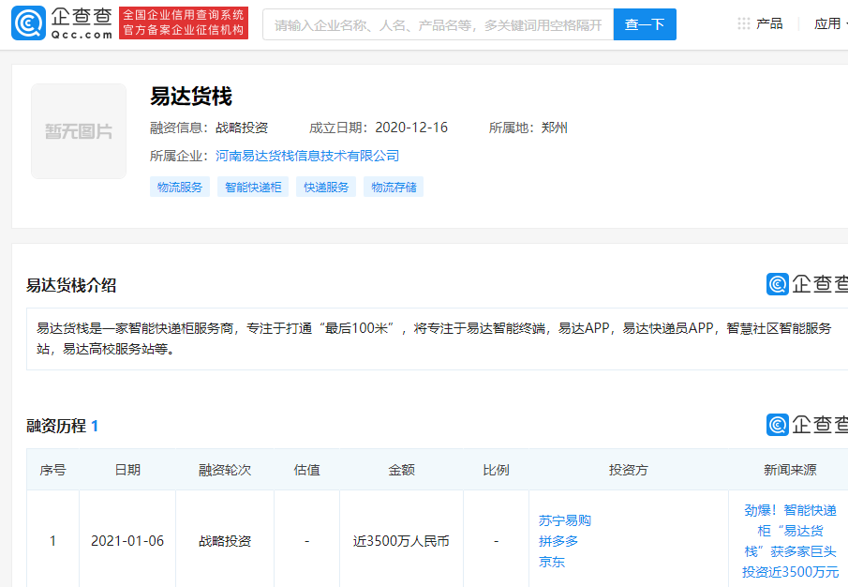848x587 pixels.
Task: Click the 融资信息：战略投资 text
Action: coord(209,128)
